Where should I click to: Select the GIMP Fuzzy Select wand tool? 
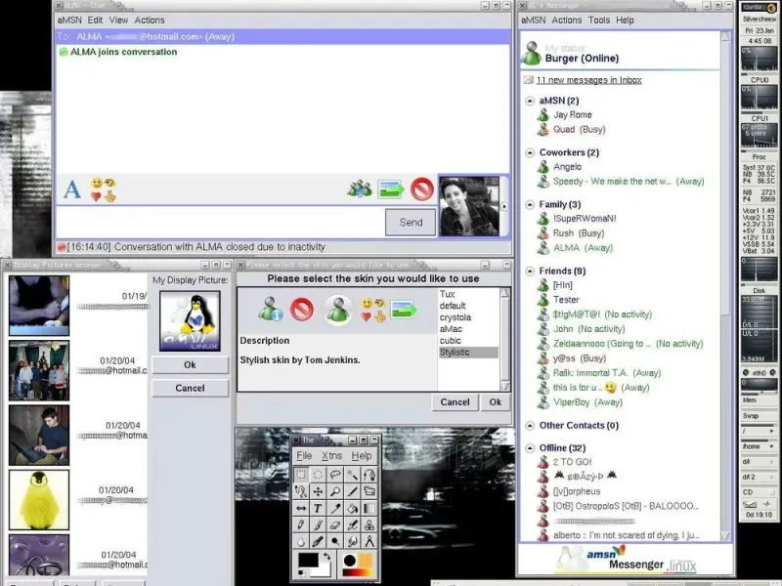(x=352, y=475)
